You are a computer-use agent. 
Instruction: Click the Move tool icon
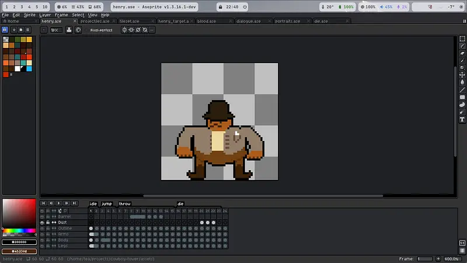pyautogui.click(x=462, y=75)
